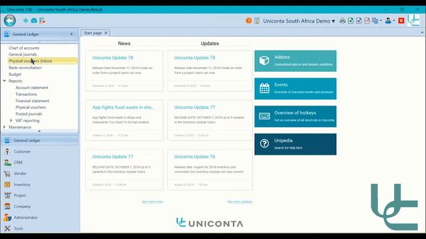Open Physical vouchers under Reports
The width and height of the screenshot is (426, 239).
(31, 108)
